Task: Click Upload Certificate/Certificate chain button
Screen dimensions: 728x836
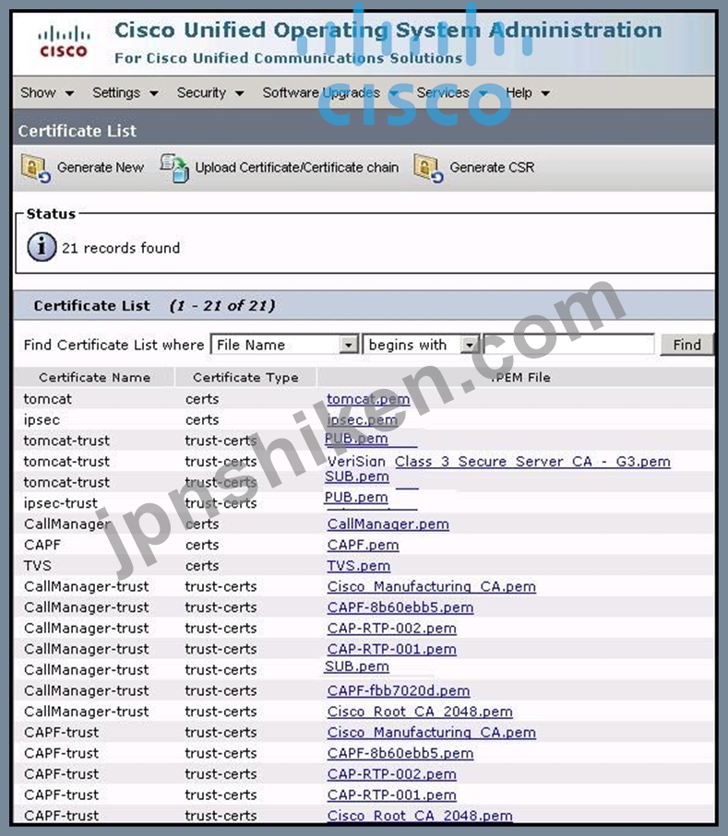Action: (x=297, y=168)
